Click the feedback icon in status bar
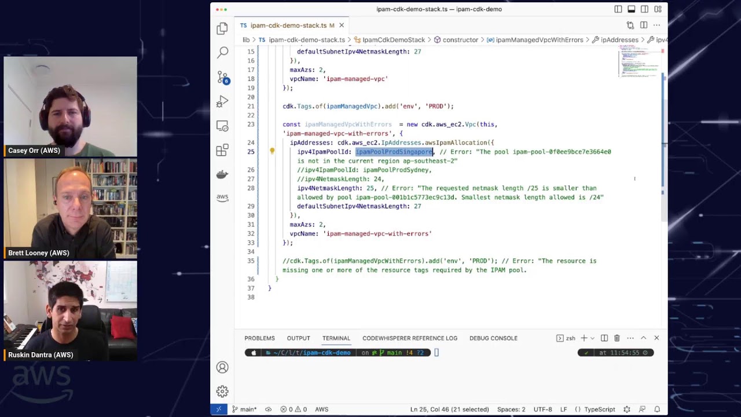 click(642, 409)
